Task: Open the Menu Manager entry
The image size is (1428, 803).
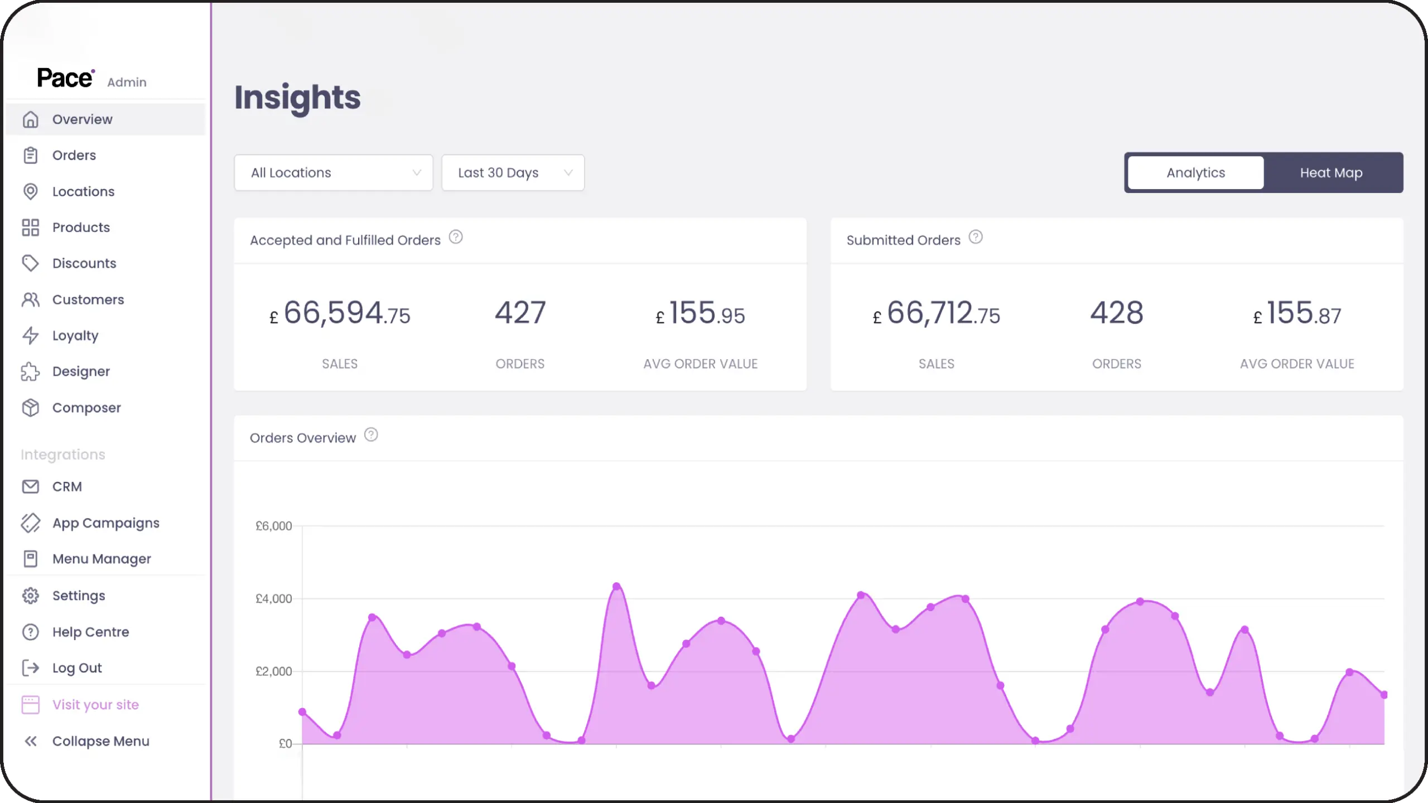Action: [x=102, y=558]
